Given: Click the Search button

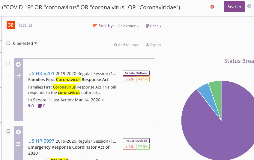Looking at the screenshot, I should [x=234, y=7].
